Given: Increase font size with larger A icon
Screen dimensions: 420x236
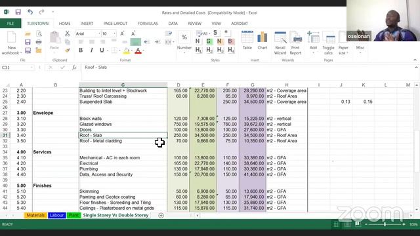Looking at the screenshot, I should click(122, 33).
